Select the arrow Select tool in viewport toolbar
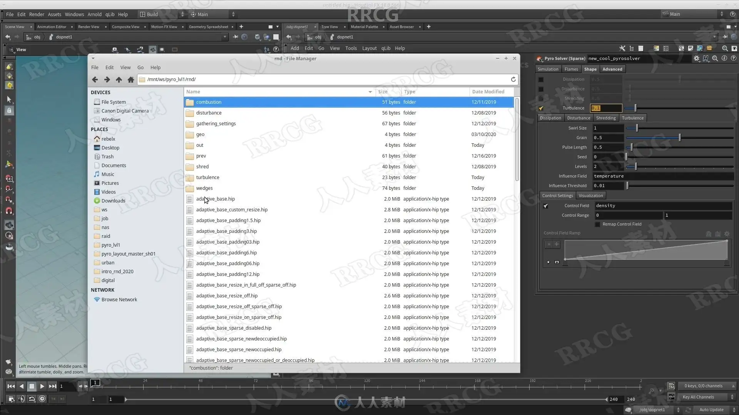 pyautogui.click(x=9, y=100)
